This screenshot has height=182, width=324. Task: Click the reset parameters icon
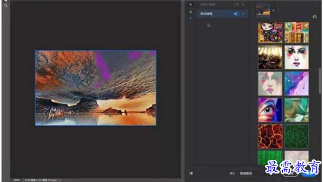tap(315, 17)
